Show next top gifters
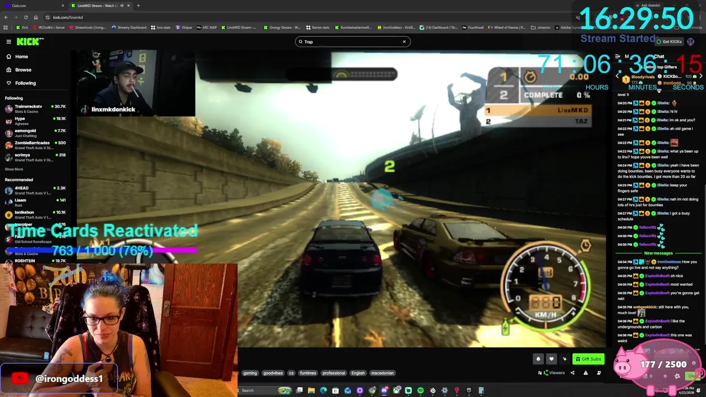706x397 pixels. 700,76
